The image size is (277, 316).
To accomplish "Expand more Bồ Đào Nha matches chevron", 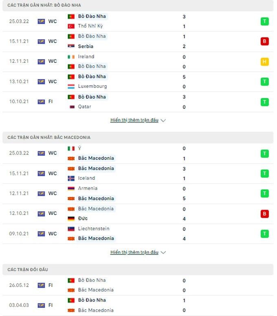I will pyautogui.click(x=163, y=121).
